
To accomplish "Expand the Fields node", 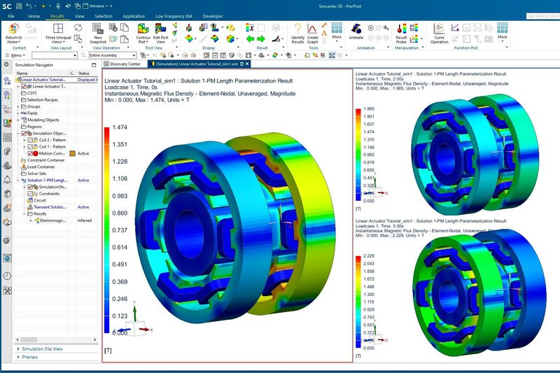I will pyautogui.click(x=18, y=113).
